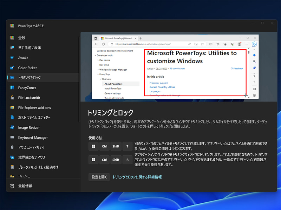Click Ctrl key in R shortcut row
The image size is (281, 210).
click(104, 160)
